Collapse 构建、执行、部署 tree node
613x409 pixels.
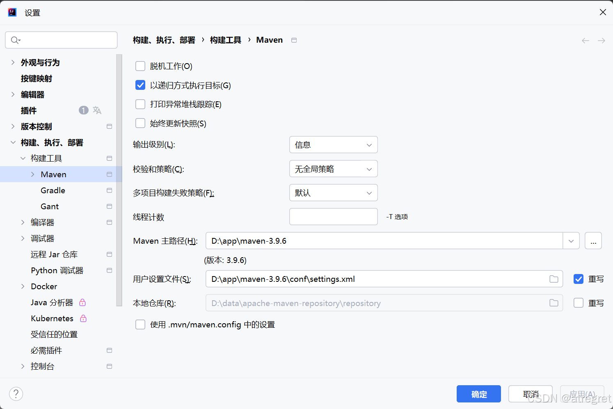tap(13, 142)
